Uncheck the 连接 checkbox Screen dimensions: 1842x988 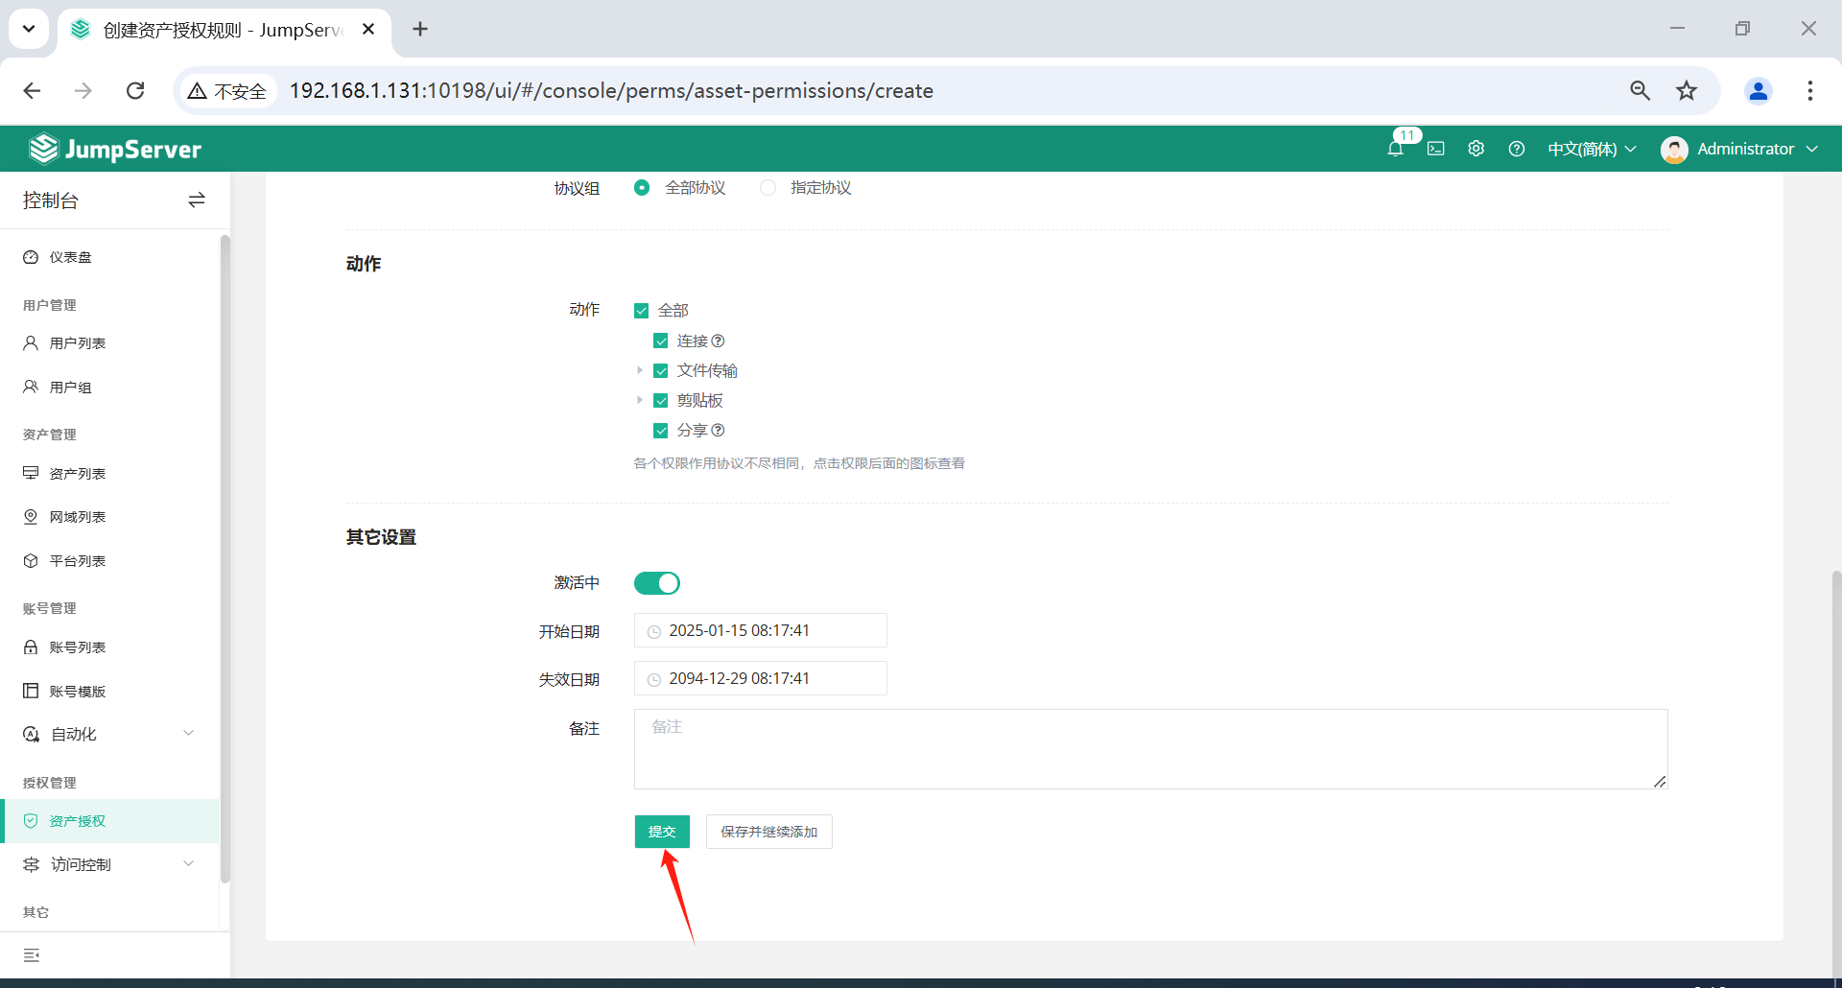point(661,341)
